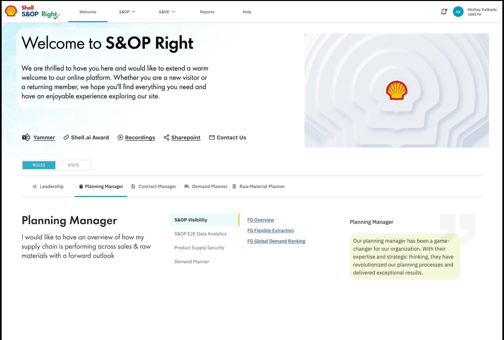The width and height of the screenshot is (504, 340).
Task: Click the Contact Us link
Action: pyautogui.click(x=231, y=137)
